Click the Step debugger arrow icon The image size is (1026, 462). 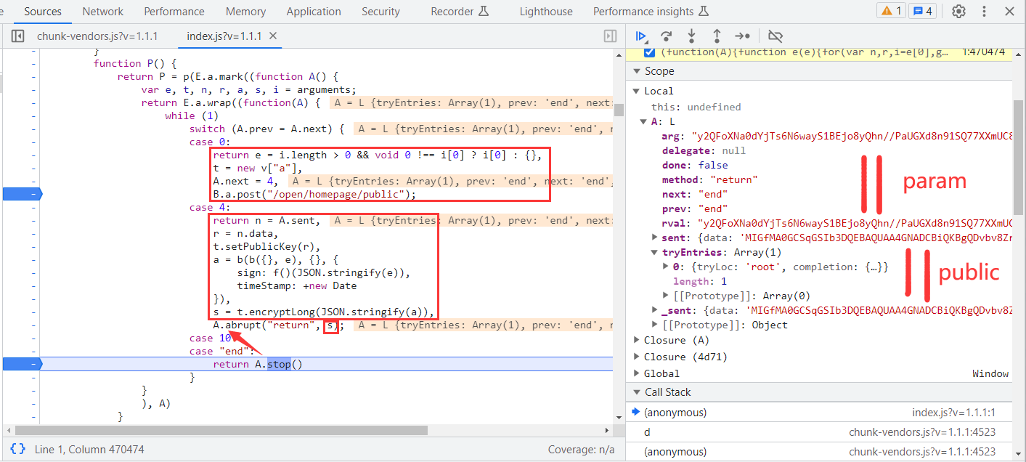point(742,36)
